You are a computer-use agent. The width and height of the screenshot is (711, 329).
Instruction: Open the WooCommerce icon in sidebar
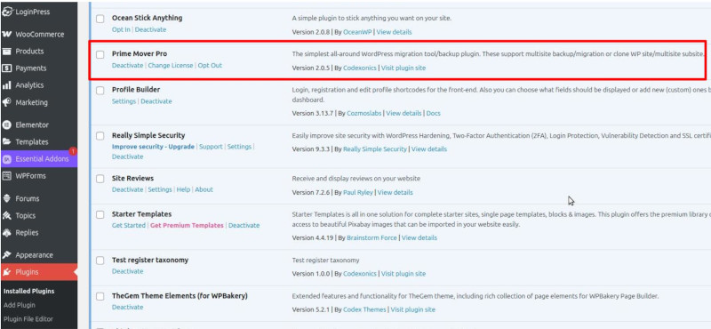[x=7, y=35]
